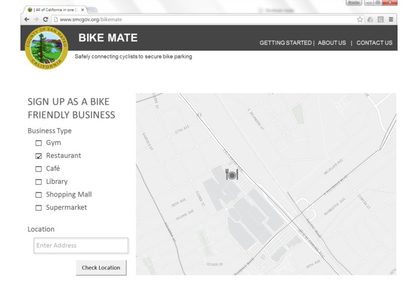Click the 'Gym' label text
This screenshot has width=418, height=297.
pos(54,142)
